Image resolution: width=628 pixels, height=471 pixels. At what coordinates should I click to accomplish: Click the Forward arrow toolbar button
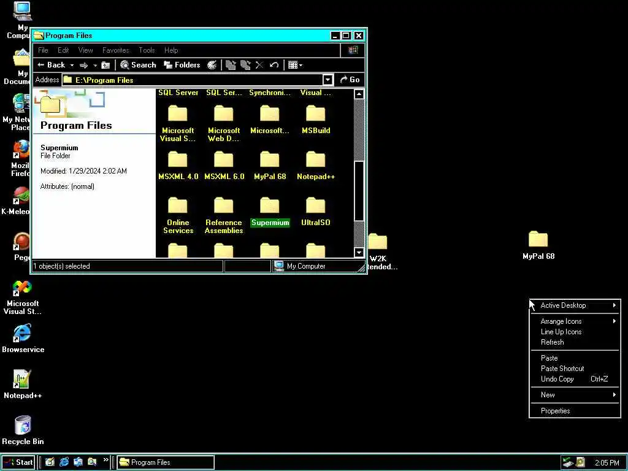(83, 65)
